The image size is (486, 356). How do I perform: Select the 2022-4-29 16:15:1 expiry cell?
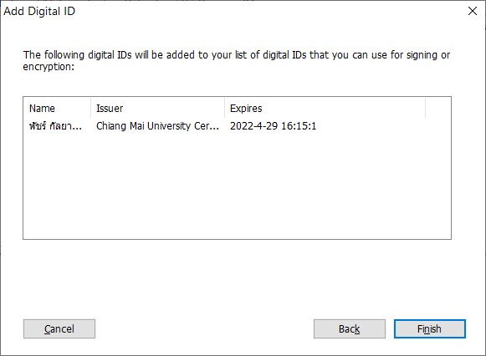point(273,126)
